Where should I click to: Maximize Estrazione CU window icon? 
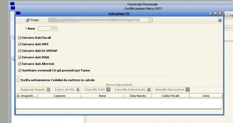pos(215,14)
